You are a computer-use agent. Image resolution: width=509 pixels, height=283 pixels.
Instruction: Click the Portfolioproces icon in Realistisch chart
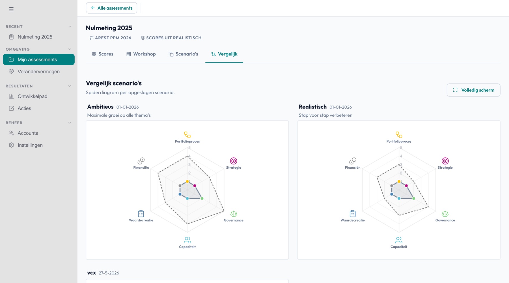pos(399,135)
